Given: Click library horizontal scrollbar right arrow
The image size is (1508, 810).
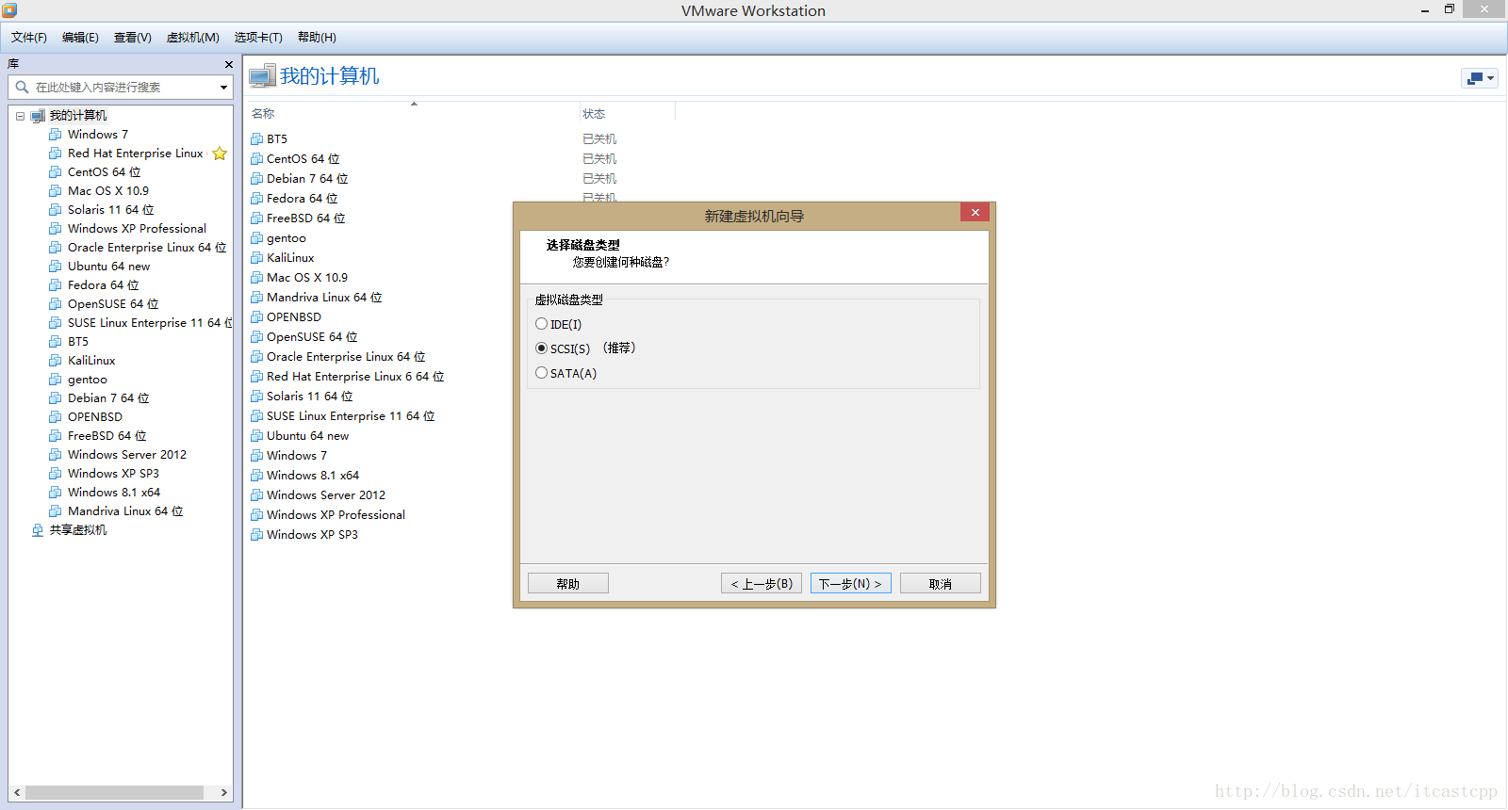Looking at the screenshot, I should 224,793.
